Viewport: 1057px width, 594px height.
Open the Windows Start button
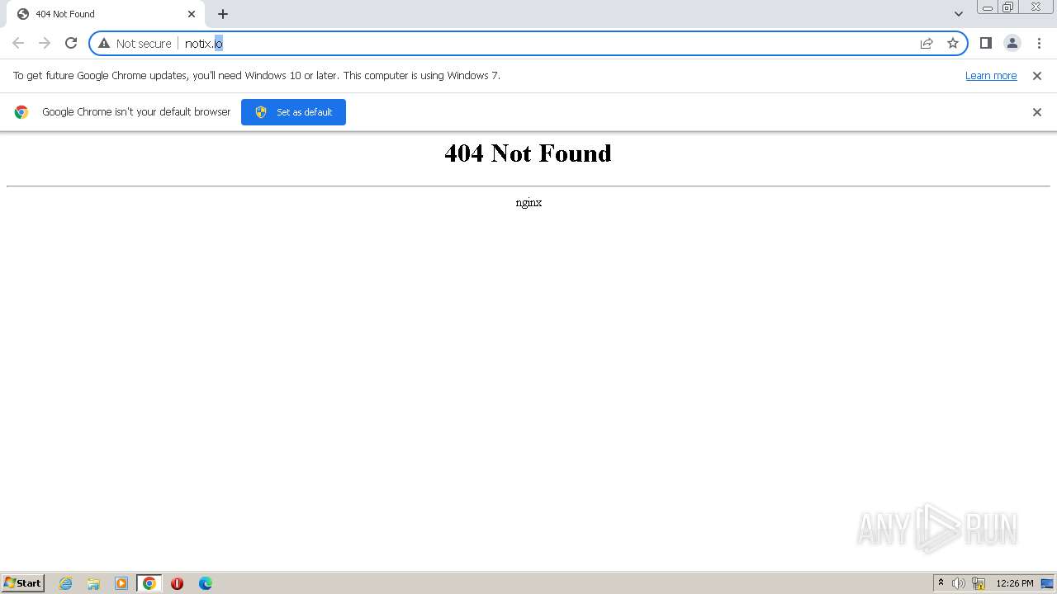pyautogui.click(x=23, y=583)
